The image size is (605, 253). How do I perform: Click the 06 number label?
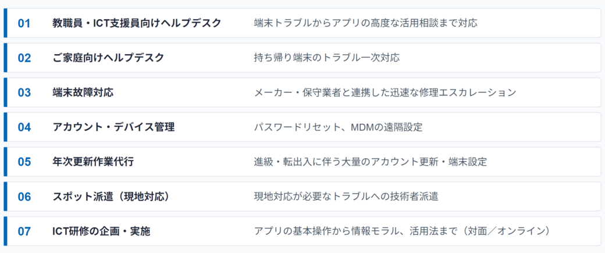coord(24,197)
